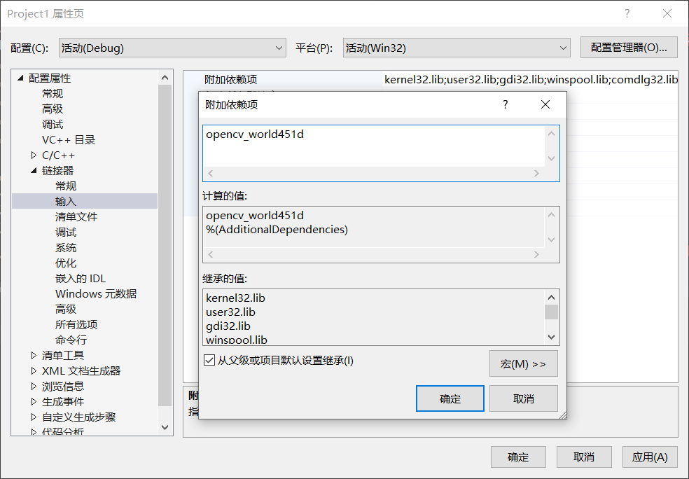This screenshot has height=479, width=689.
Task: Select 高级 under 配置属性
Action: pos(53,109)
